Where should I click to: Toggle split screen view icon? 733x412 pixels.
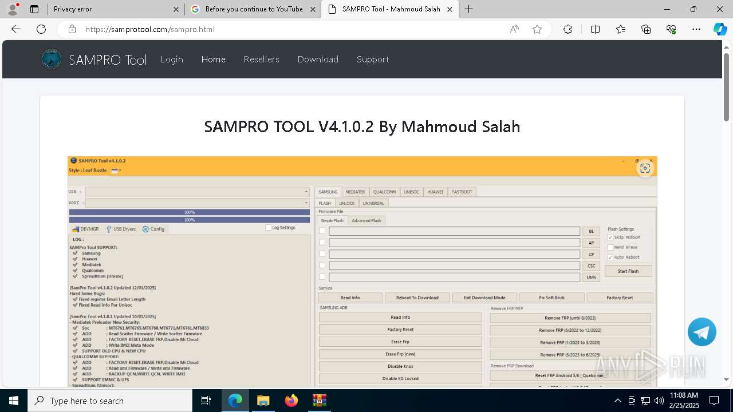pyautogui.click(x=595, y=29)
